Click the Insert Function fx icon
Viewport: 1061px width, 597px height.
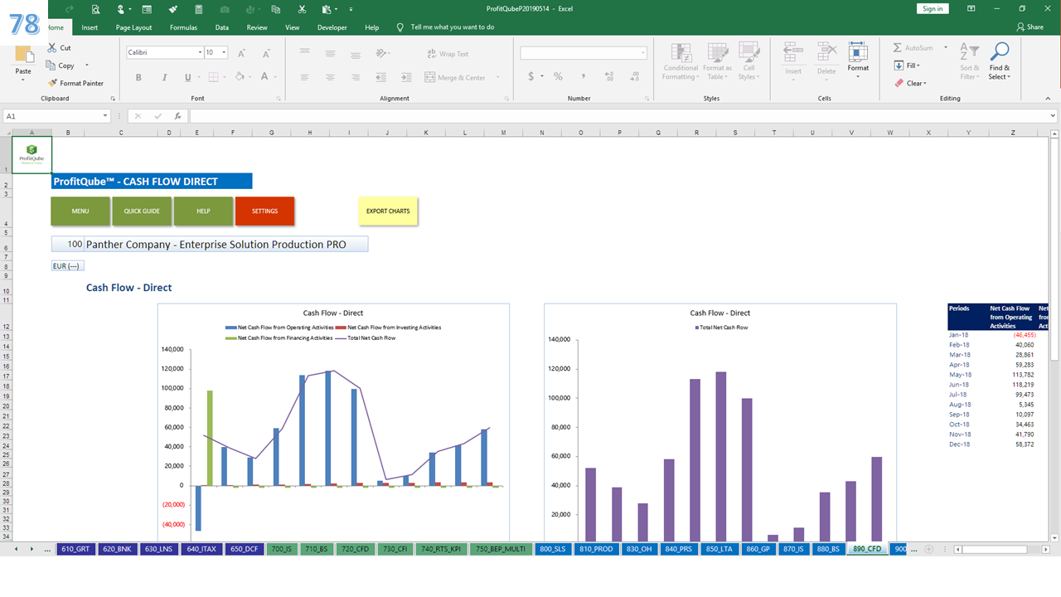point(177,116)
